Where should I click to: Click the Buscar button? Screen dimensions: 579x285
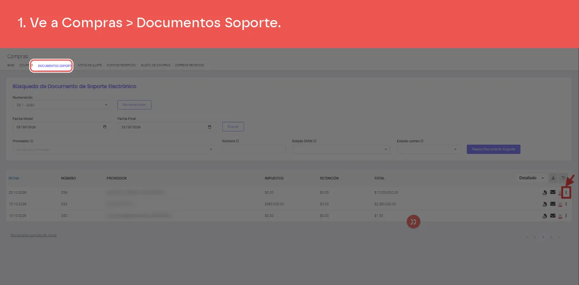point(233,127)
